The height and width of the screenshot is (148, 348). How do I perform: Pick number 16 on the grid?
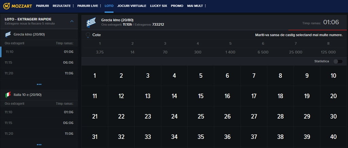[227, 96]
